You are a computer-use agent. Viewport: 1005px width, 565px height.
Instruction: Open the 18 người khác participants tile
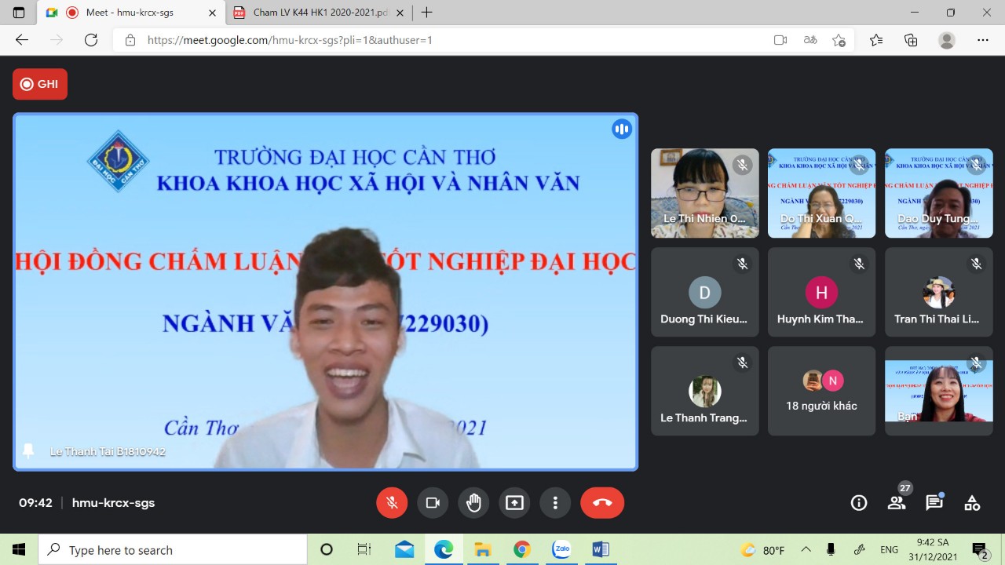(821, 391)
